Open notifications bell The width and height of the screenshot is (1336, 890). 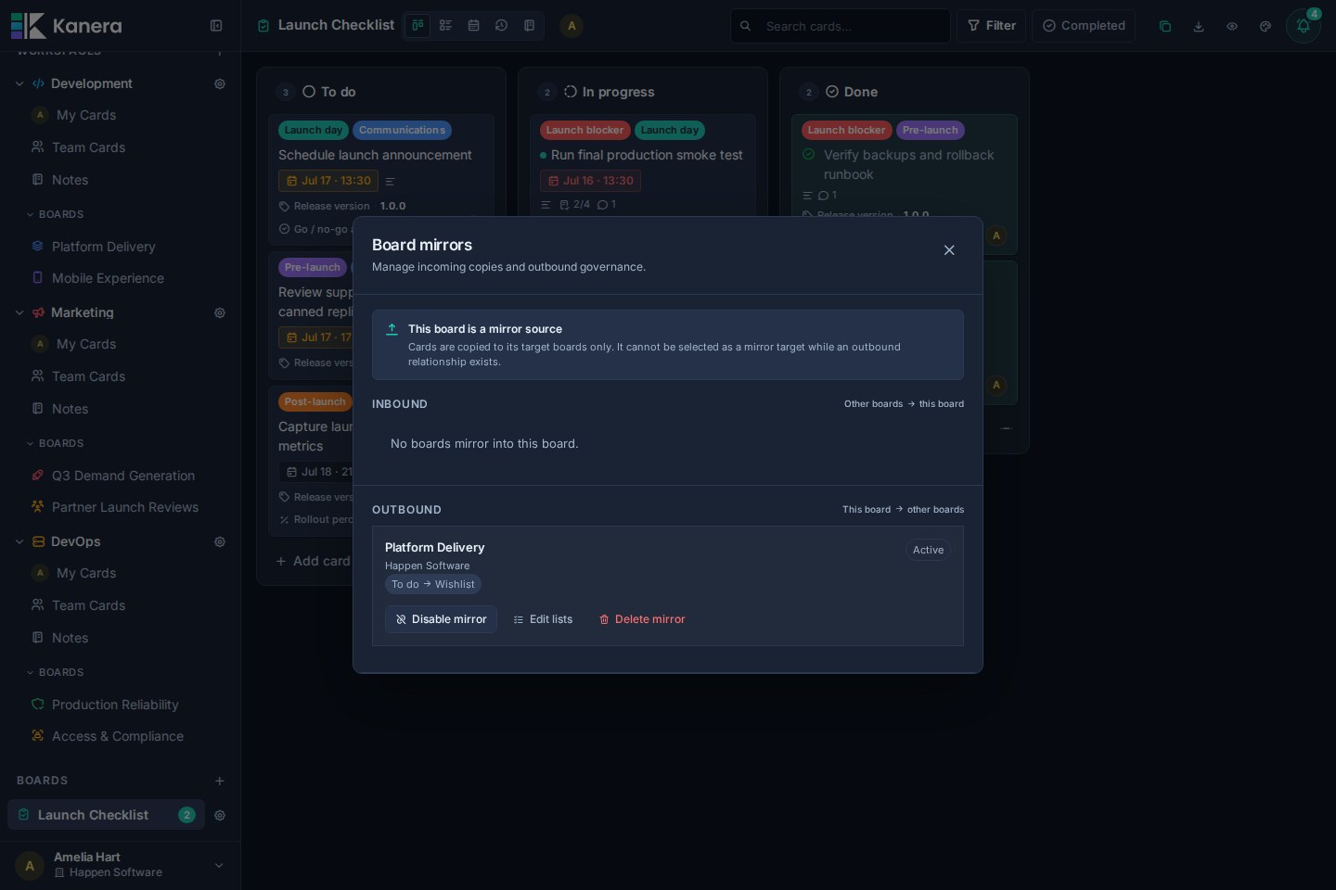(1304, 26)
